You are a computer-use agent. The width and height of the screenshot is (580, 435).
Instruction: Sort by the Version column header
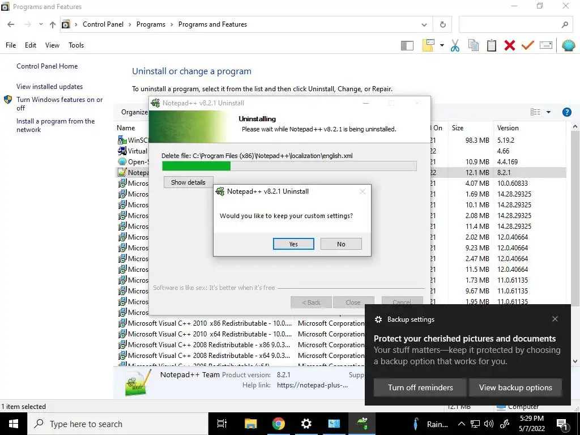(508, 128)
